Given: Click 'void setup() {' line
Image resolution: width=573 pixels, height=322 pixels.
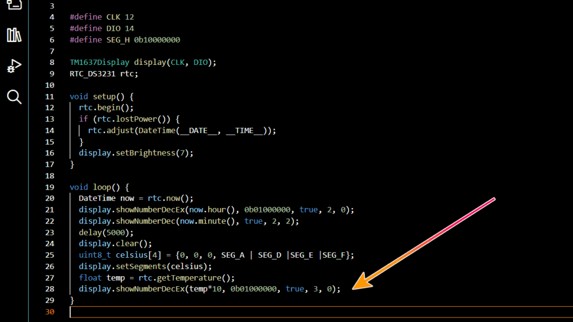Looking at the screenshot, I should coord(102,97).
